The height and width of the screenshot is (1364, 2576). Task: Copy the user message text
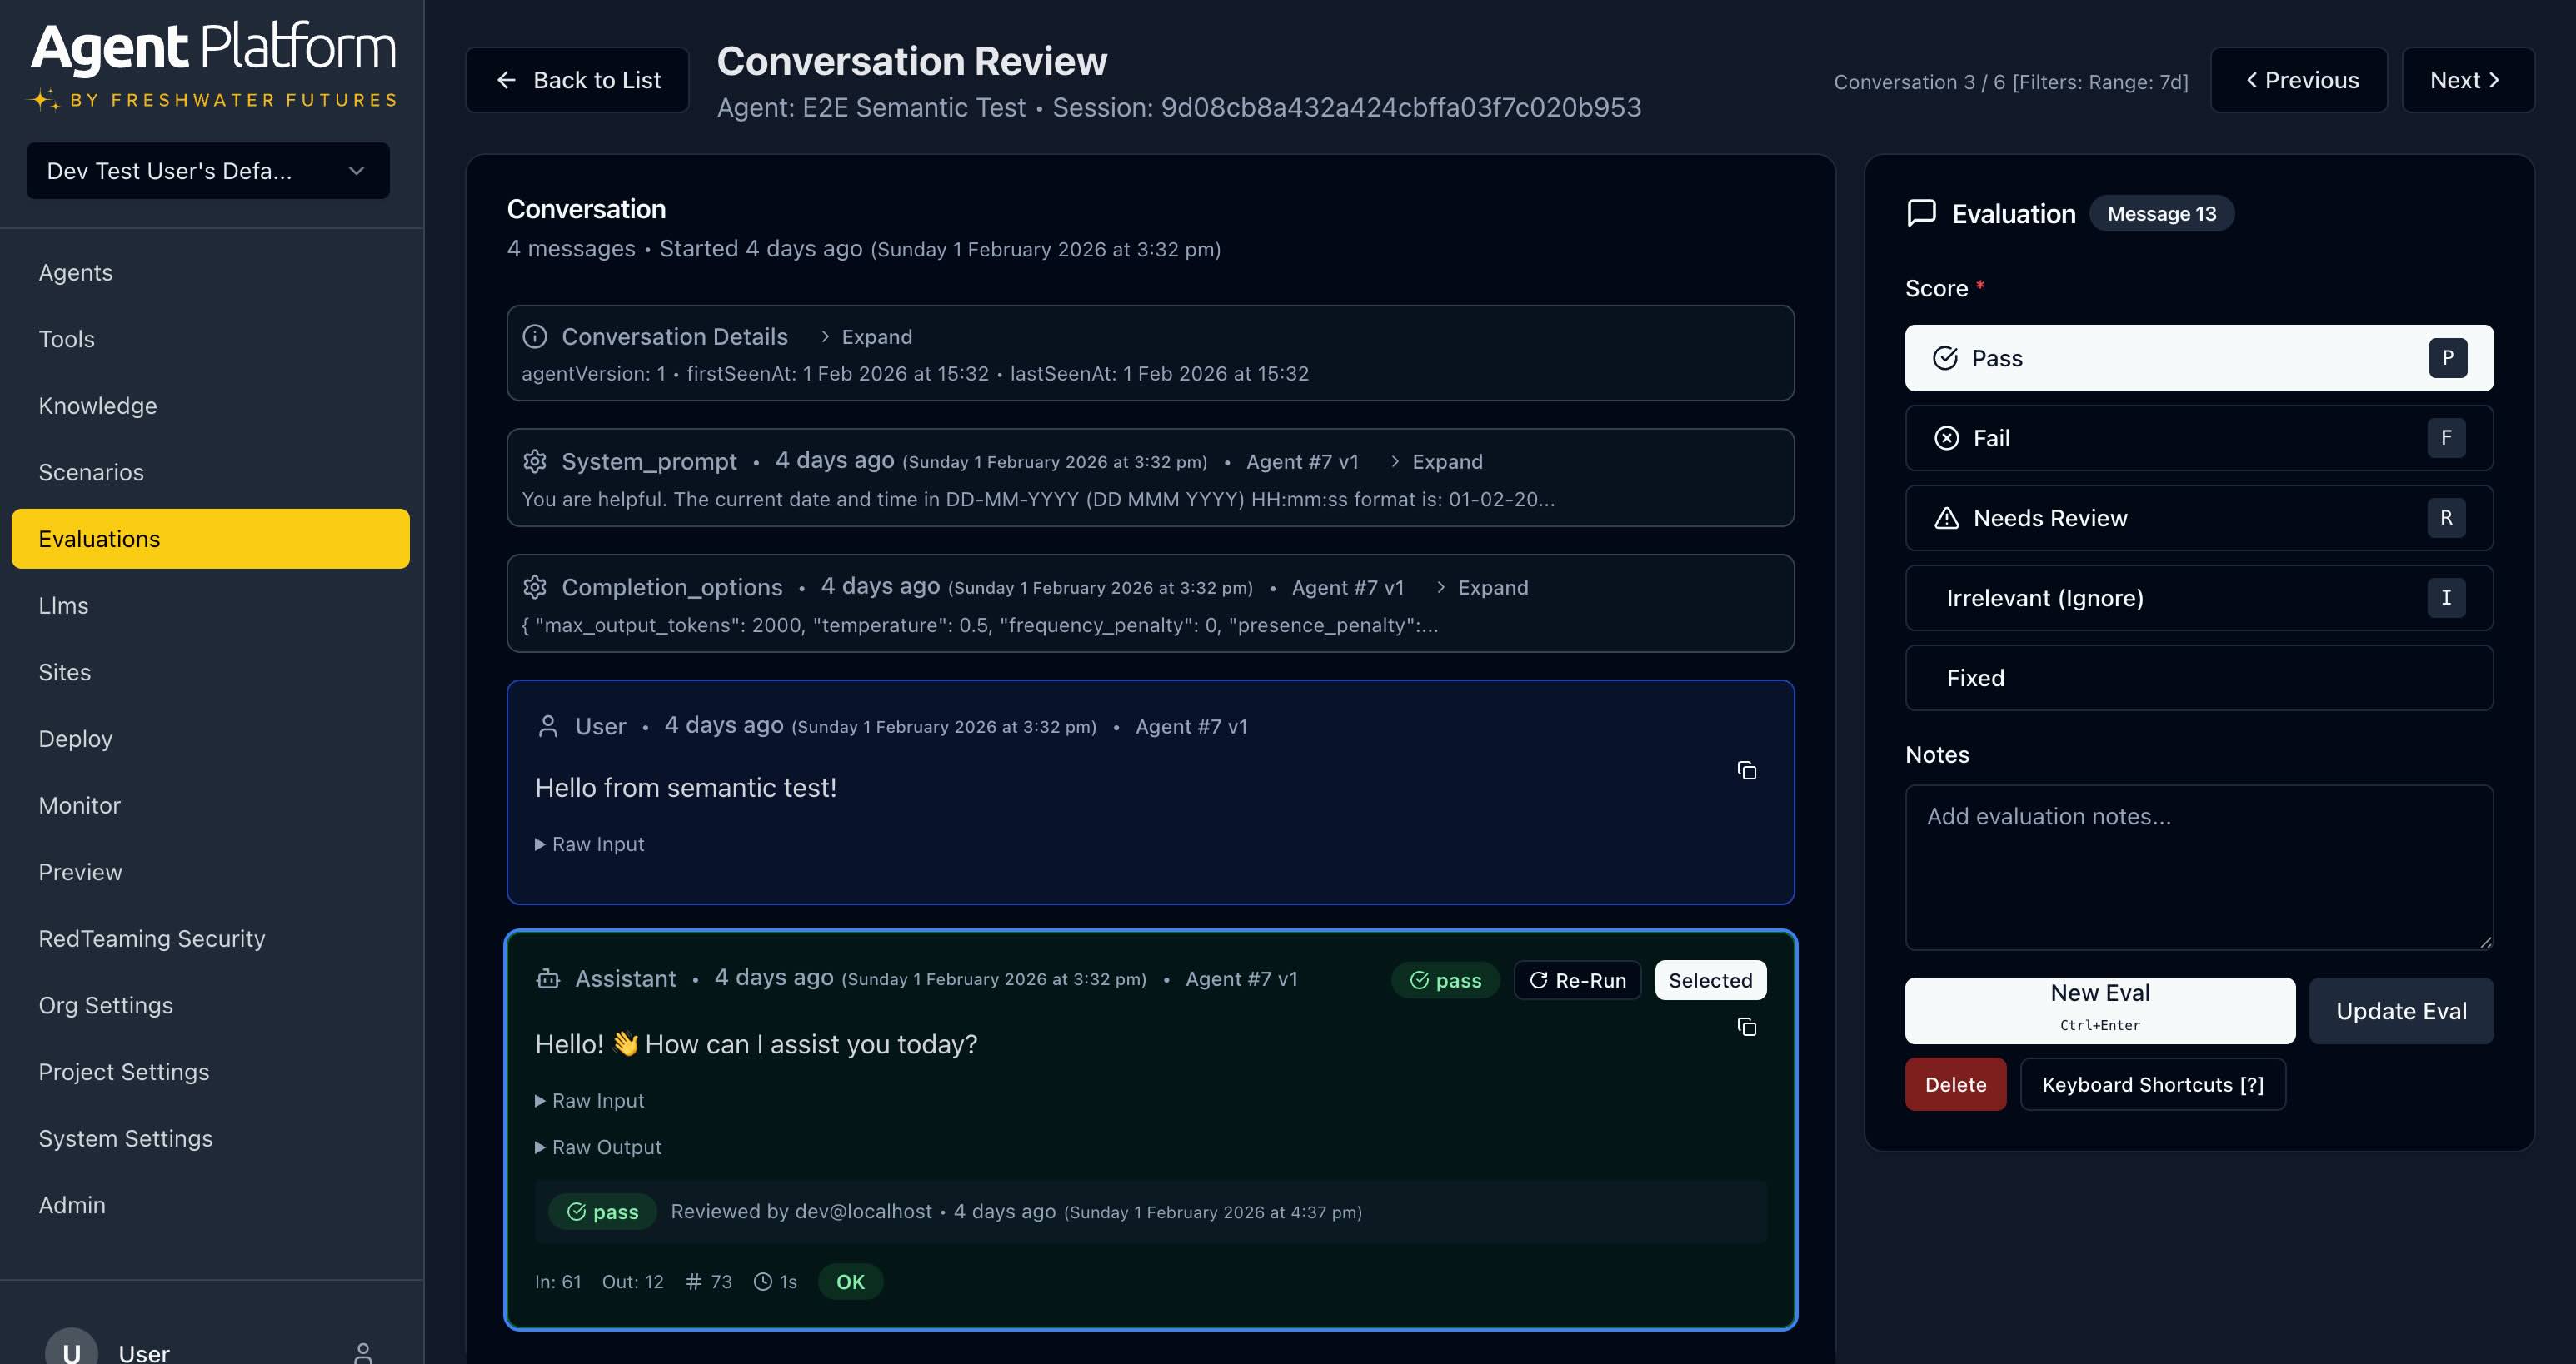click(x=1746, y=770)
